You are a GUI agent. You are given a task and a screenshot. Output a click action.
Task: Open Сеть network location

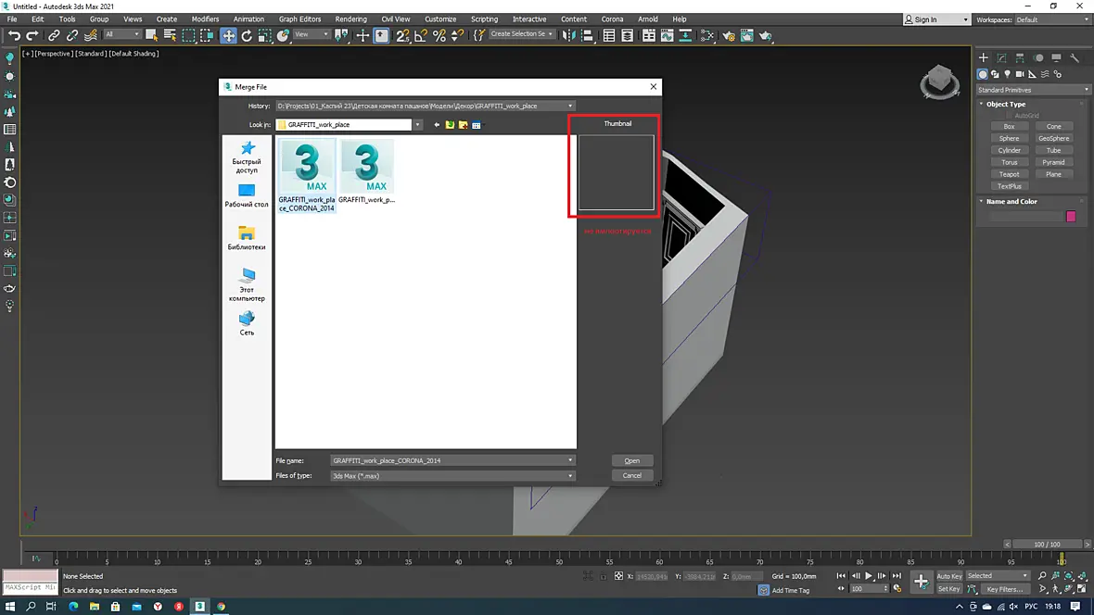click(247, 323)
